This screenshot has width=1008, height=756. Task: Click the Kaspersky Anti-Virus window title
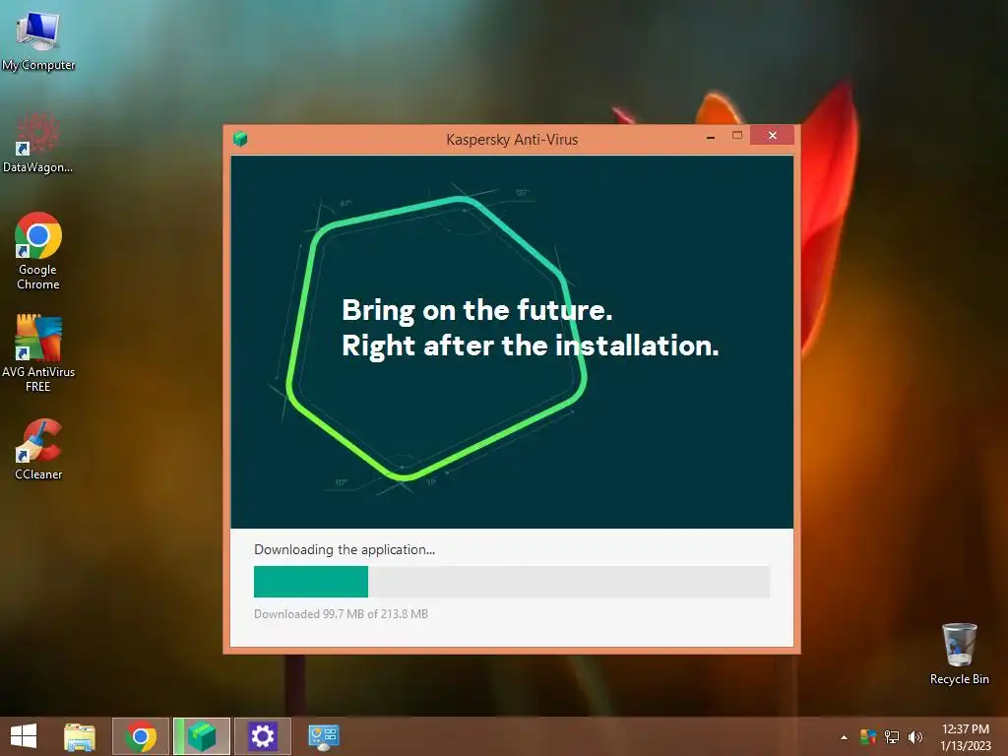[512, 140]
